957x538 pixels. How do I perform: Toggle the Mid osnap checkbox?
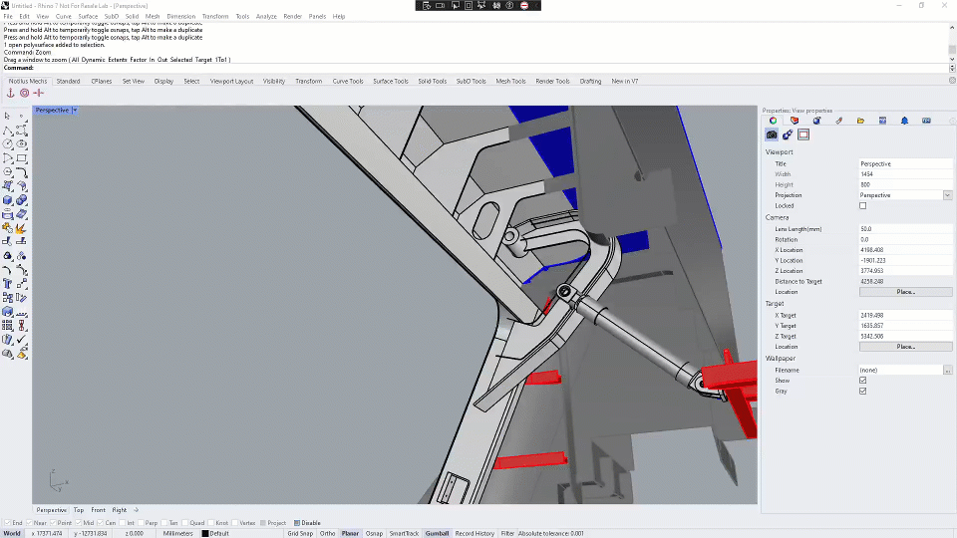(78, 523)
